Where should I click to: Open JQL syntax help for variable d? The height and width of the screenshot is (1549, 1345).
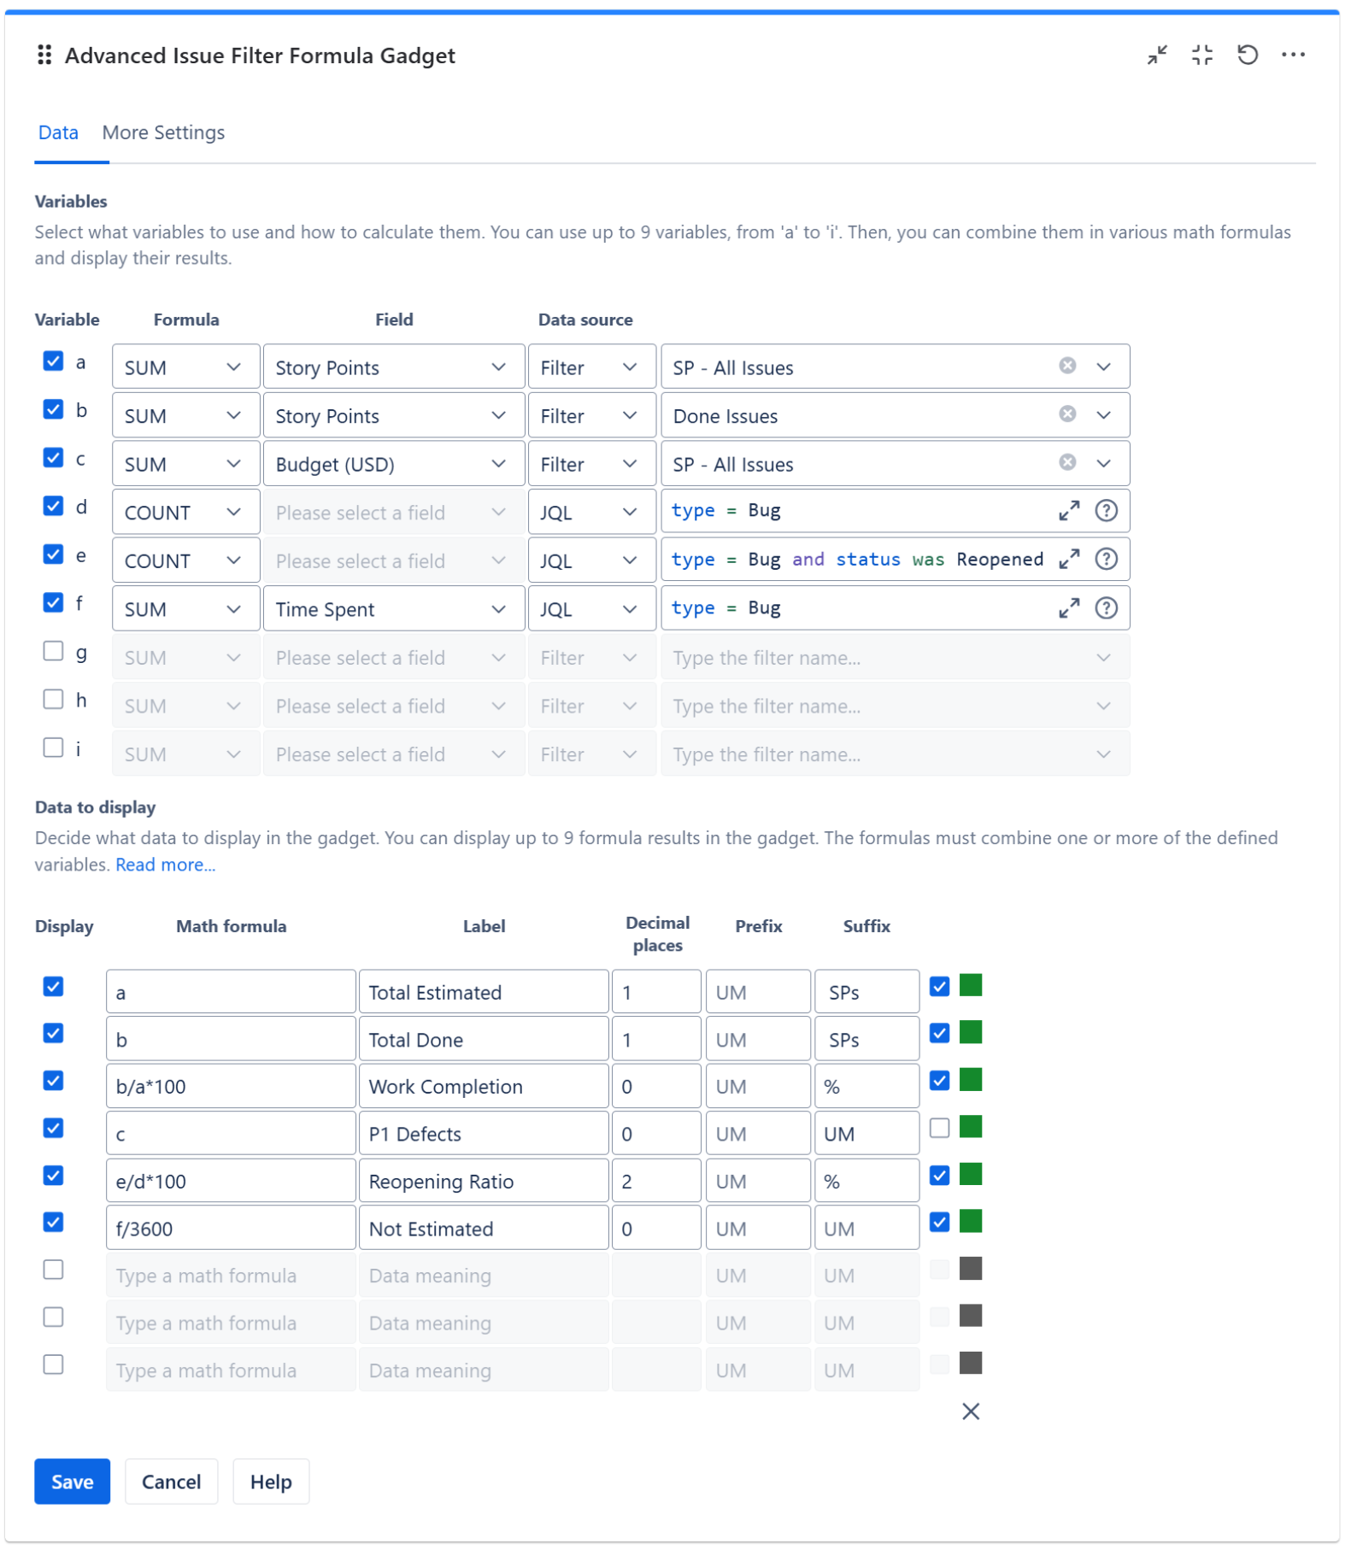point(1106,511)
